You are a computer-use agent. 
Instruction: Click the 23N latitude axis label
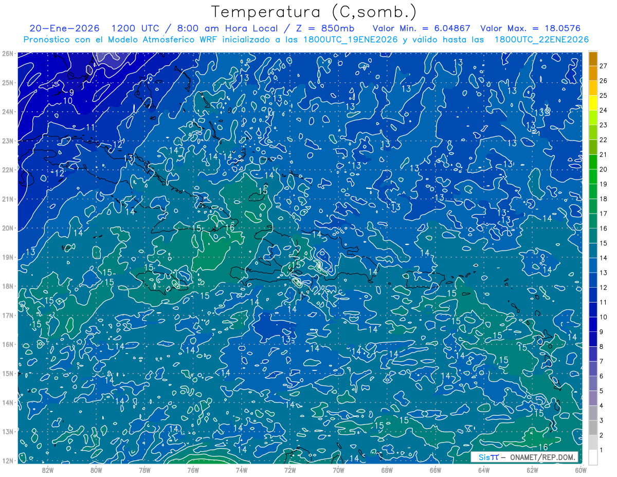7,140
